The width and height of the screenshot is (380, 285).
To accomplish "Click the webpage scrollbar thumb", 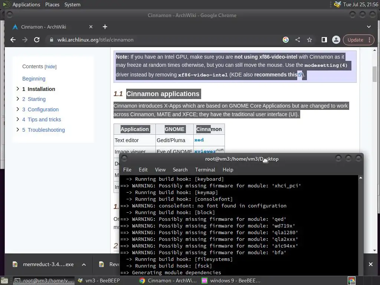I will coord(374,73).
